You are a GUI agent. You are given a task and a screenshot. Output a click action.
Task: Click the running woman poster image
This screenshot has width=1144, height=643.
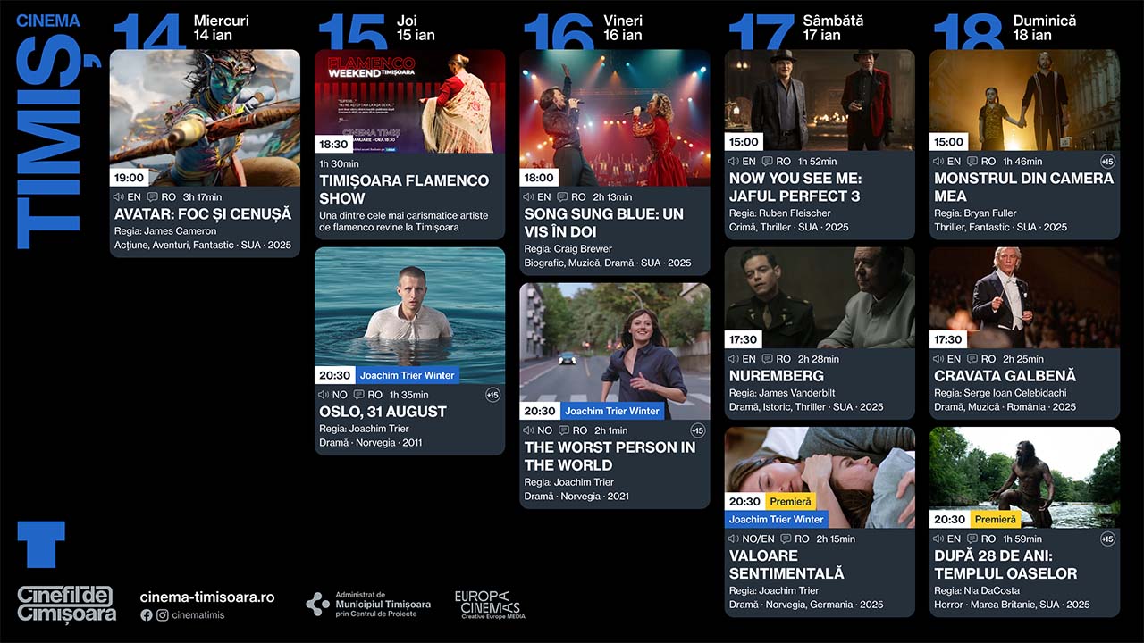tap(615, 351)
